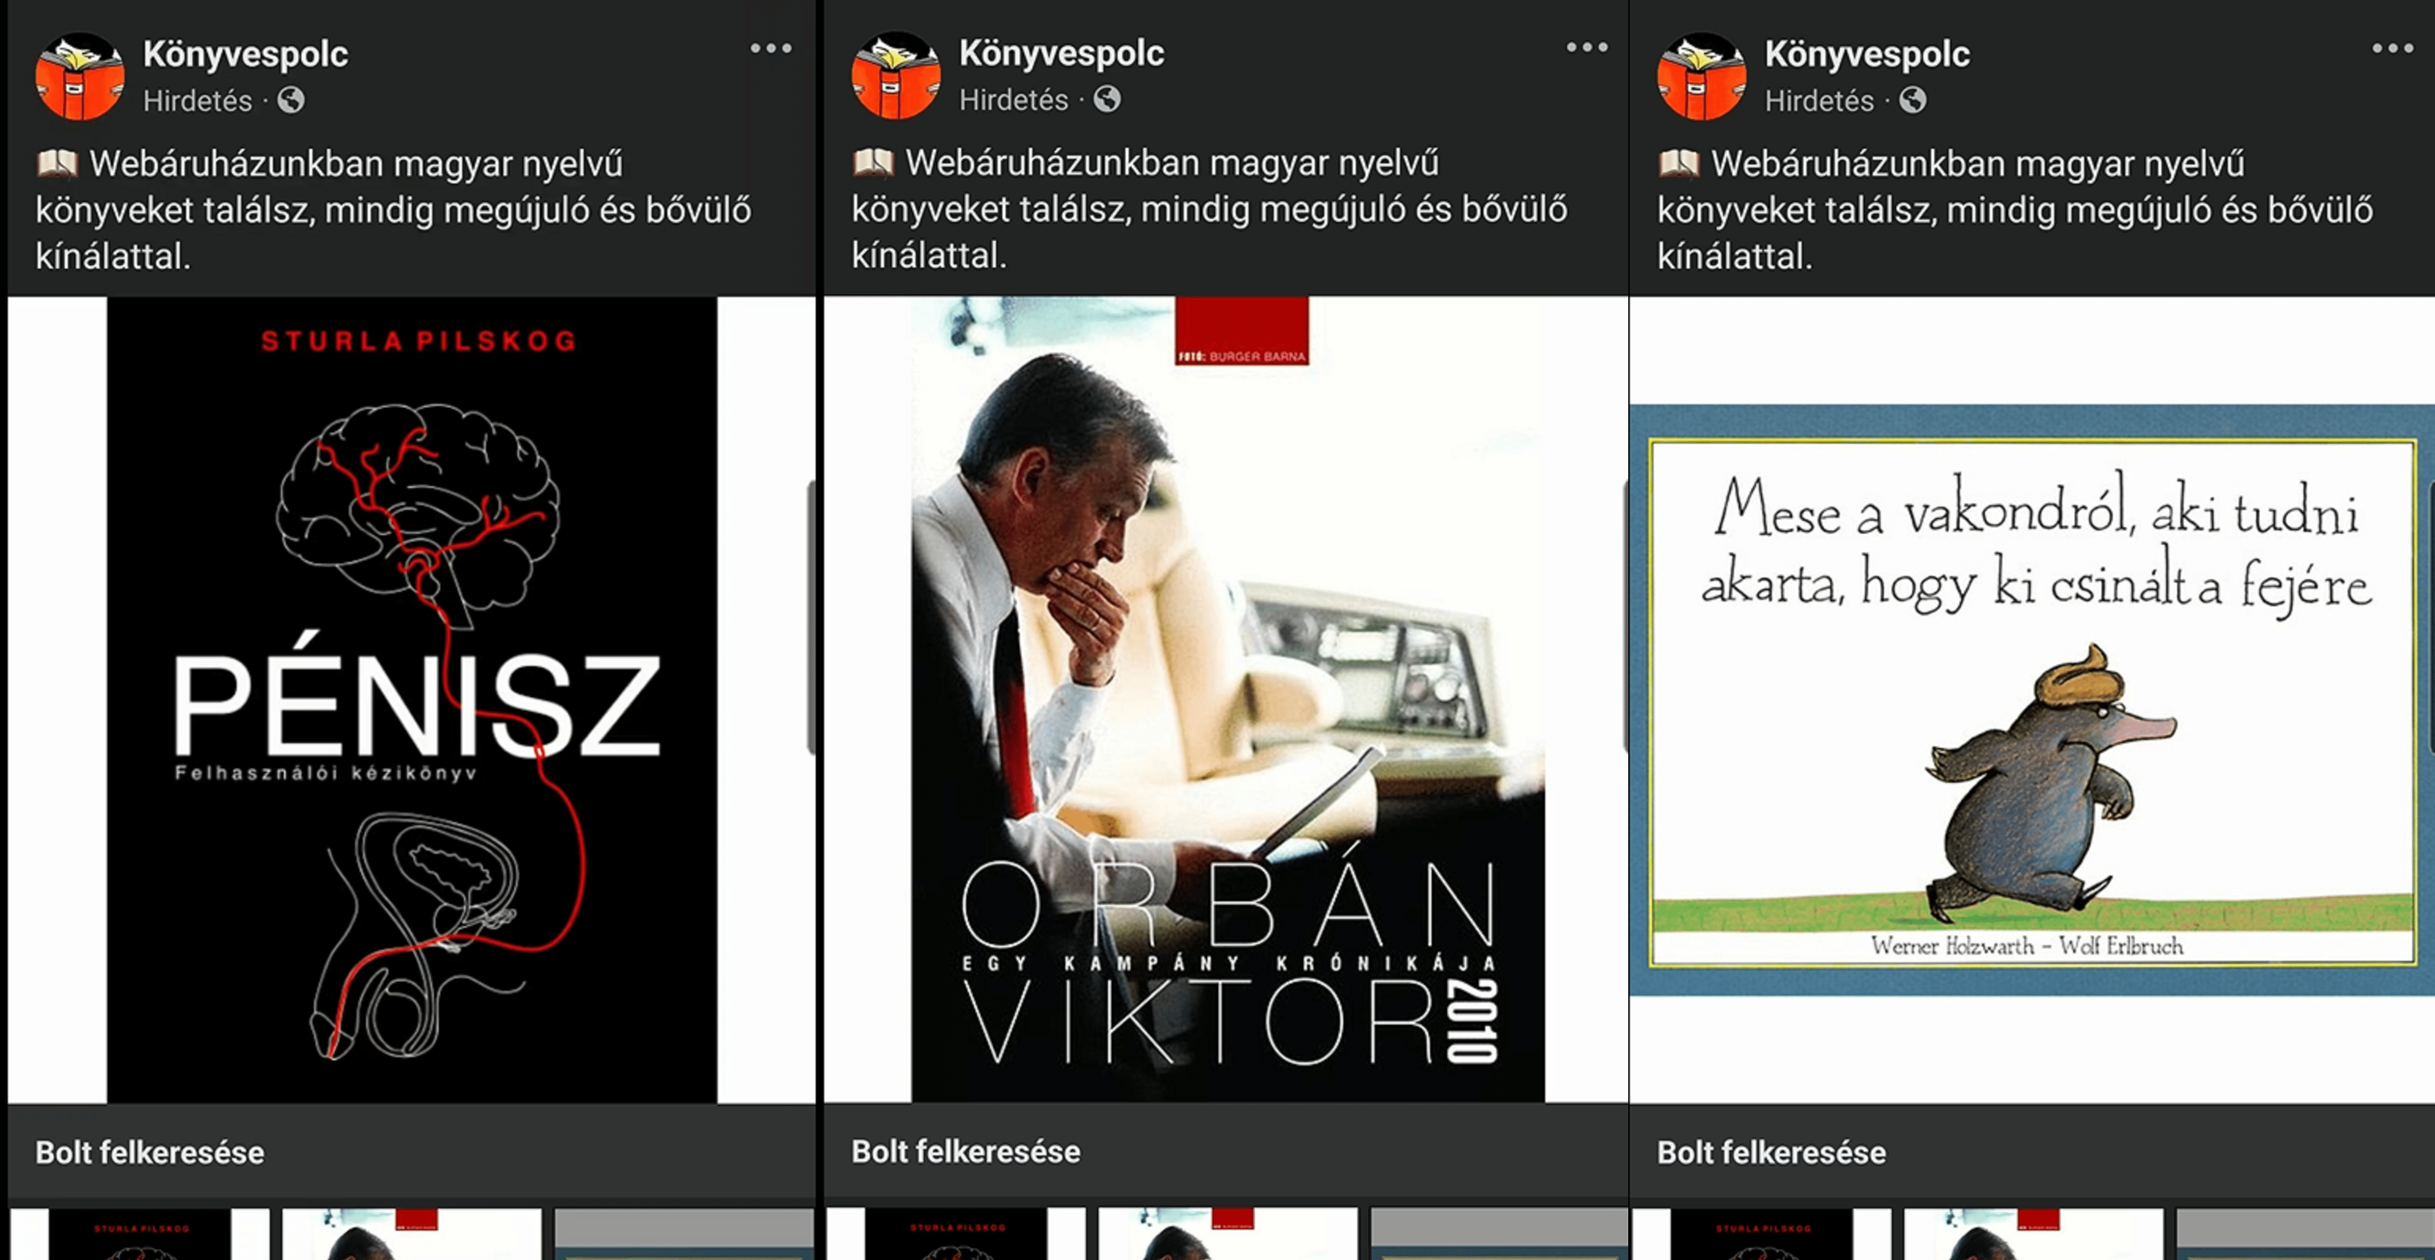2435x1260 pixels.
Task: Click Könyvespolc avatar in the vakond book ad
Action: 1700,77
